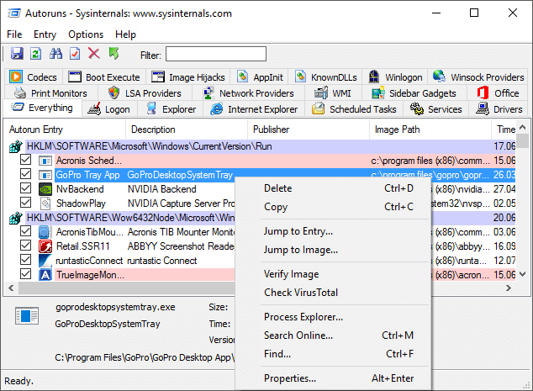The width and height of the screenshot is (533, 391).
Task: Click the Refresh toolbar icon
Action: coord(35,54)
